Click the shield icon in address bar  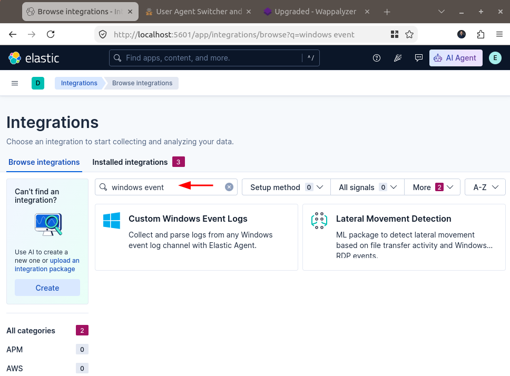tap(103, 34)
